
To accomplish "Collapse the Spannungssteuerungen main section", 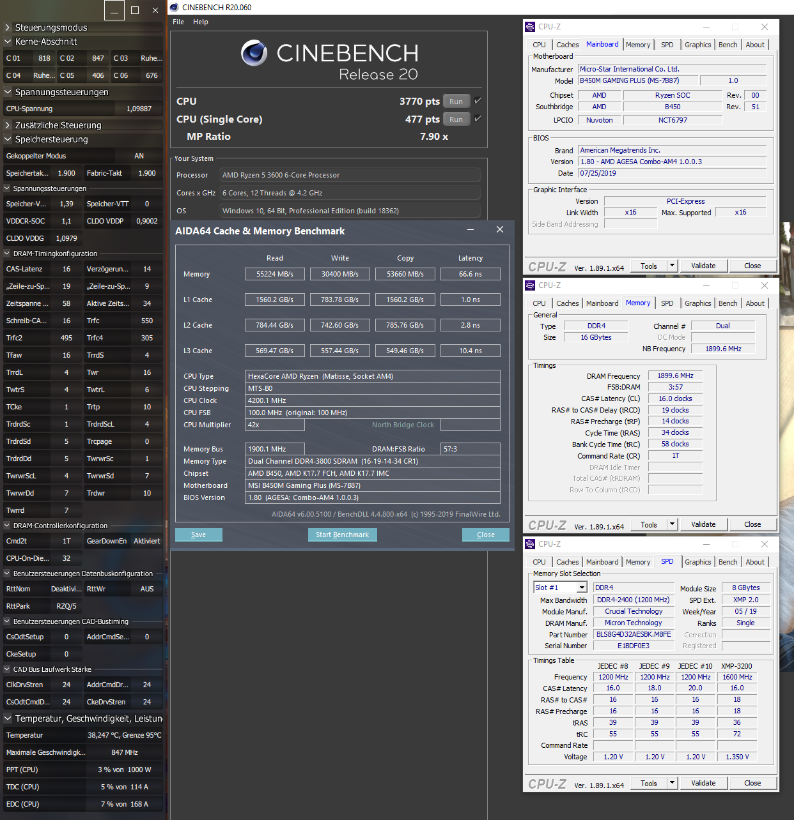I will [x=8, y=92].
